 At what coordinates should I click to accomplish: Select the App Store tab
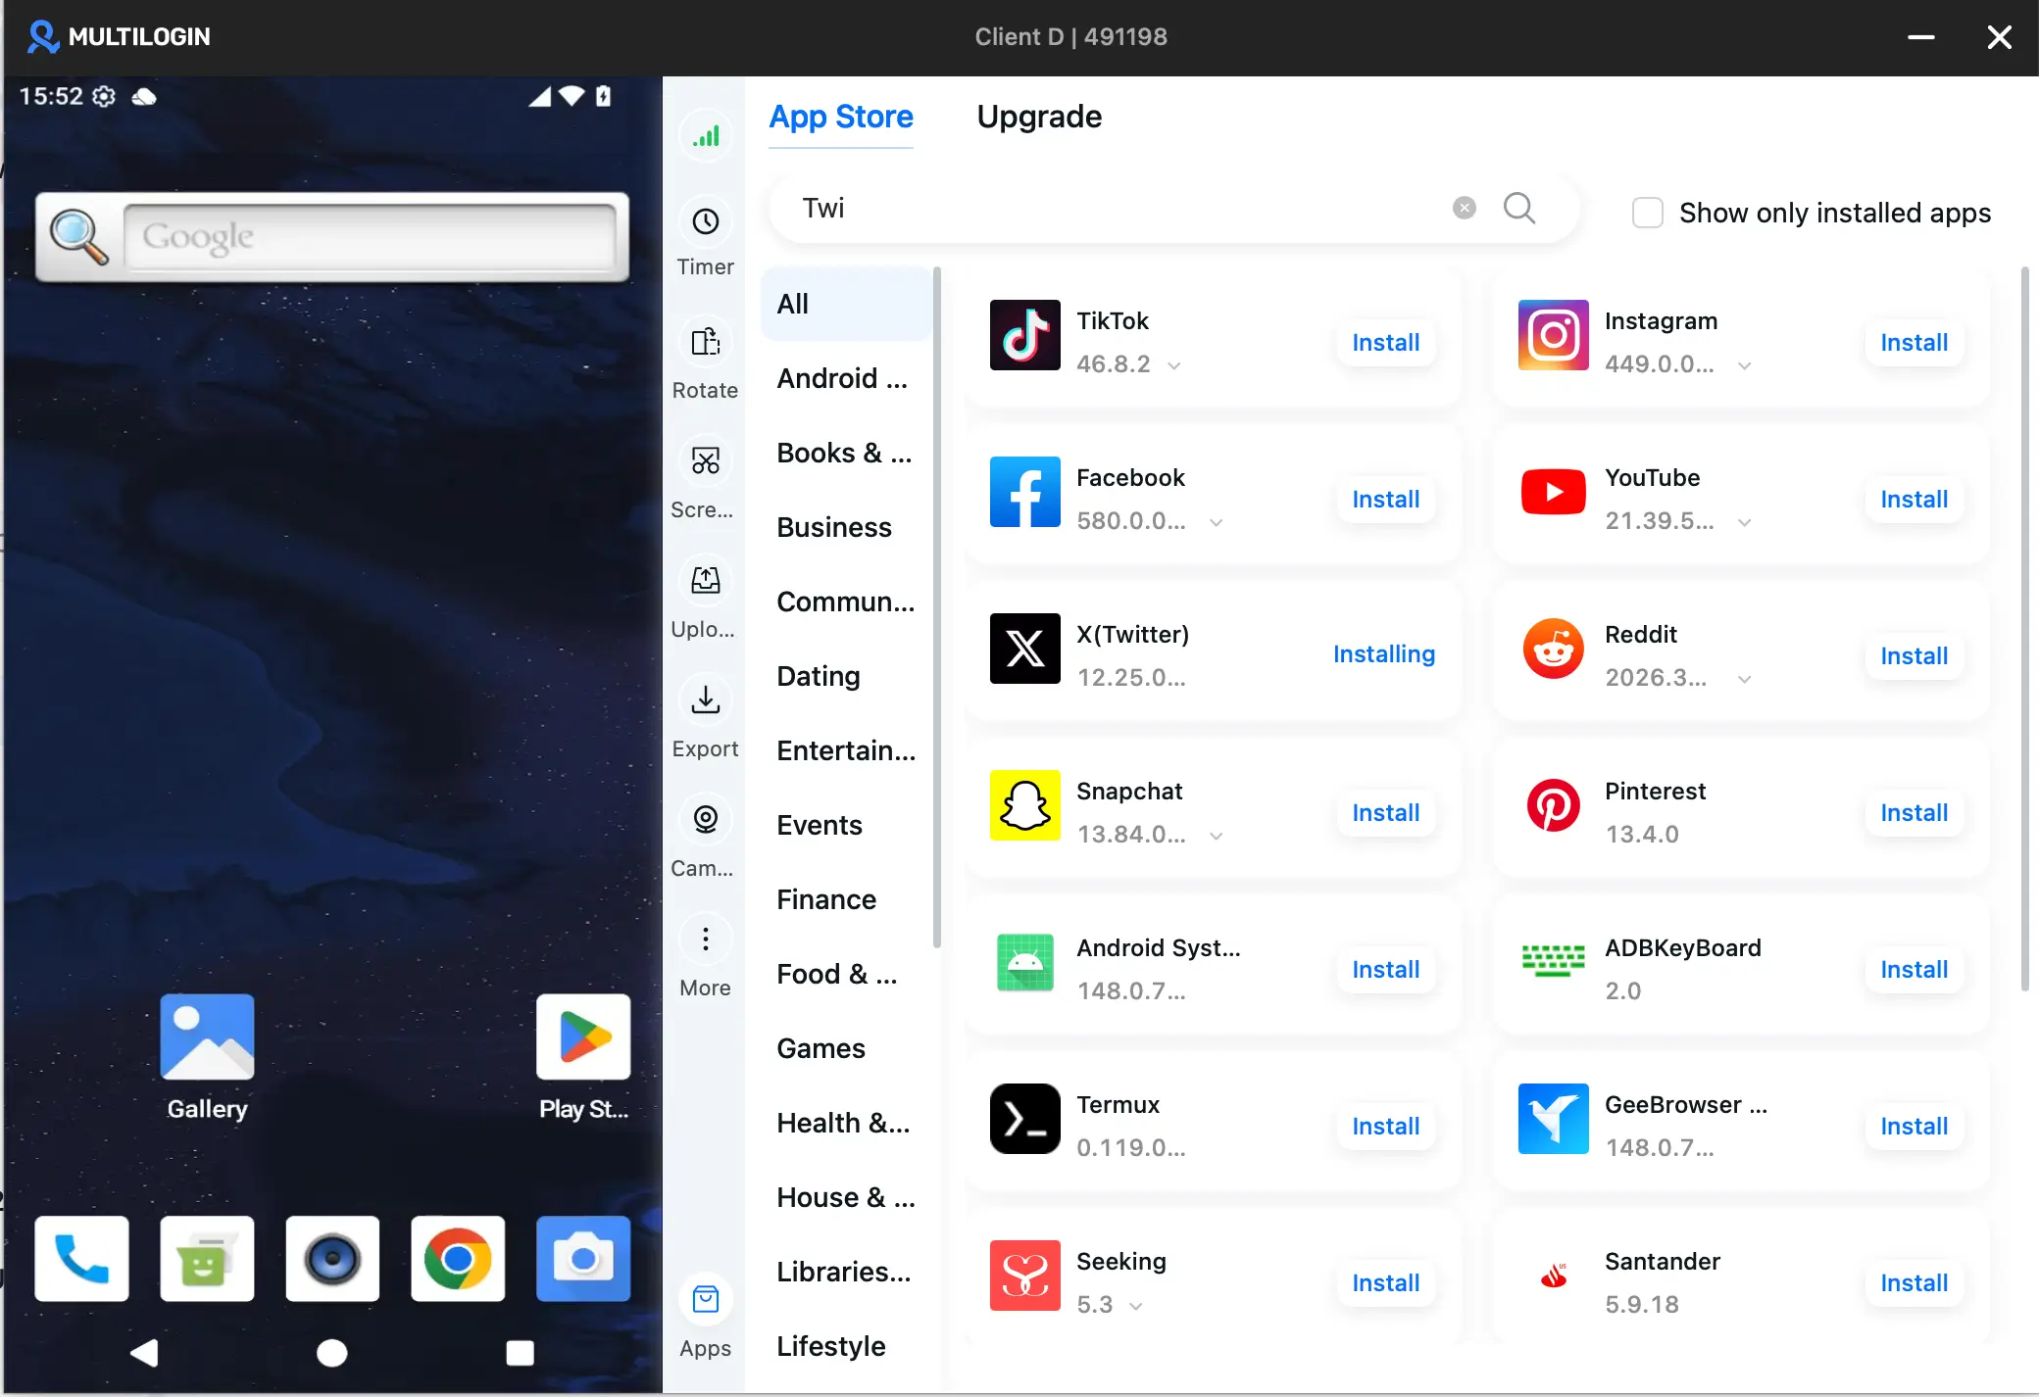[841, 117]
